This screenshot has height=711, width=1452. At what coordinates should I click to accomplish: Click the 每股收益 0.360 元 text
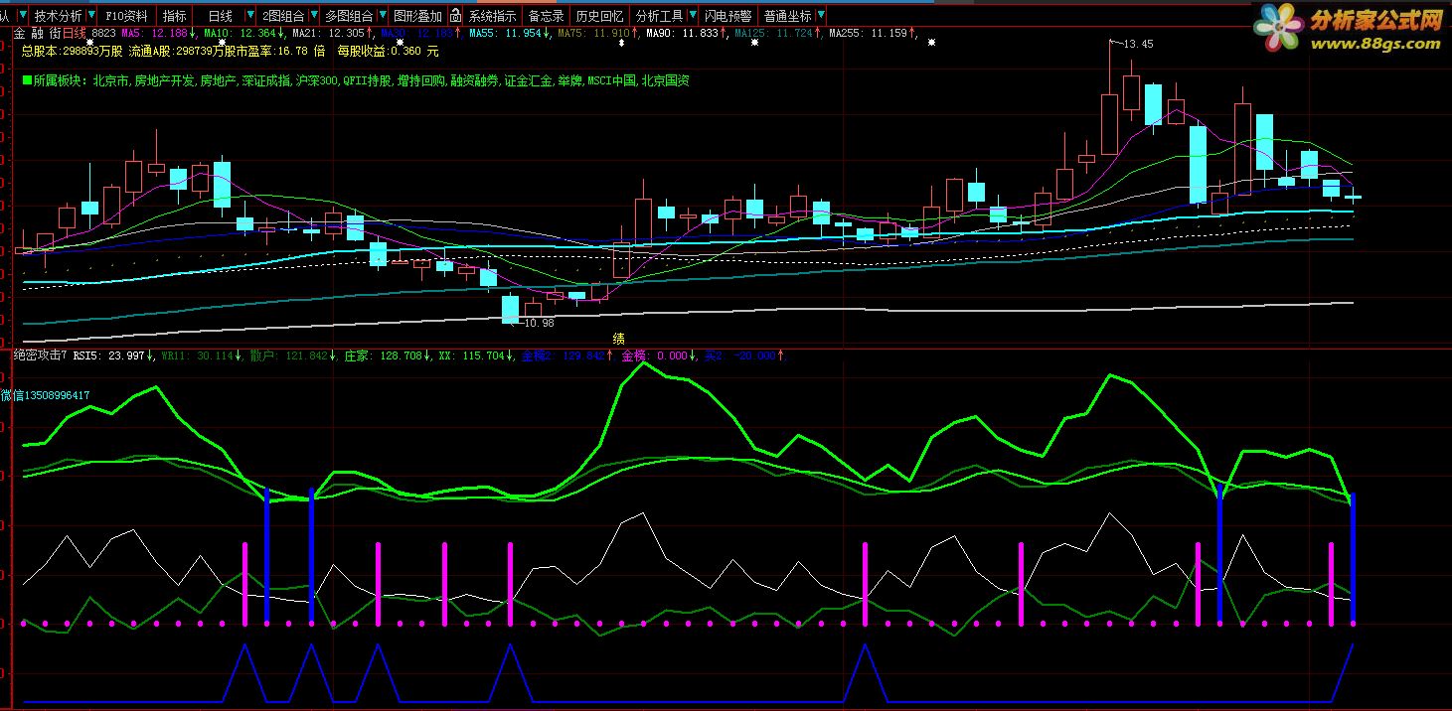point(389,50)
